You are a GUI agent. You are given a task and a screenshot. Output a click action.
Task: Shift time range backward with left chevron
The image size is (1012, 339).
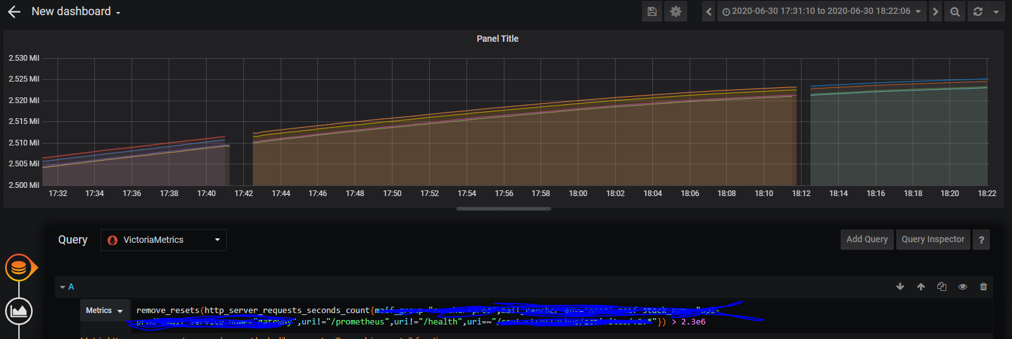(x=709, y=11)
